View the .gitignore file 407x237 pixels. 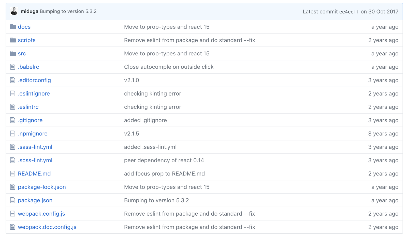(x=30, y=120)
